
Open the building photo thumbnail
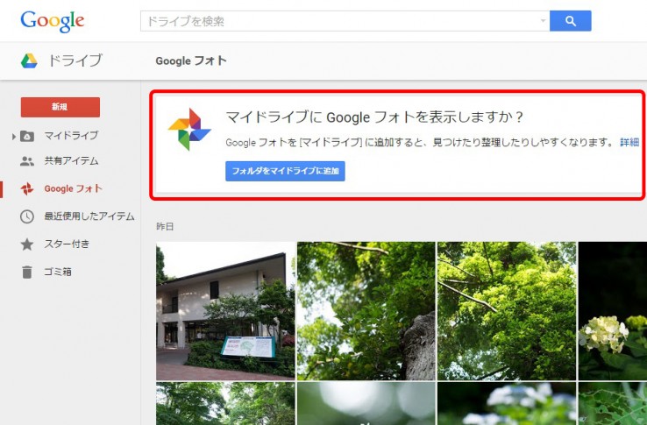pyautogui.click(x=225, y=310)
